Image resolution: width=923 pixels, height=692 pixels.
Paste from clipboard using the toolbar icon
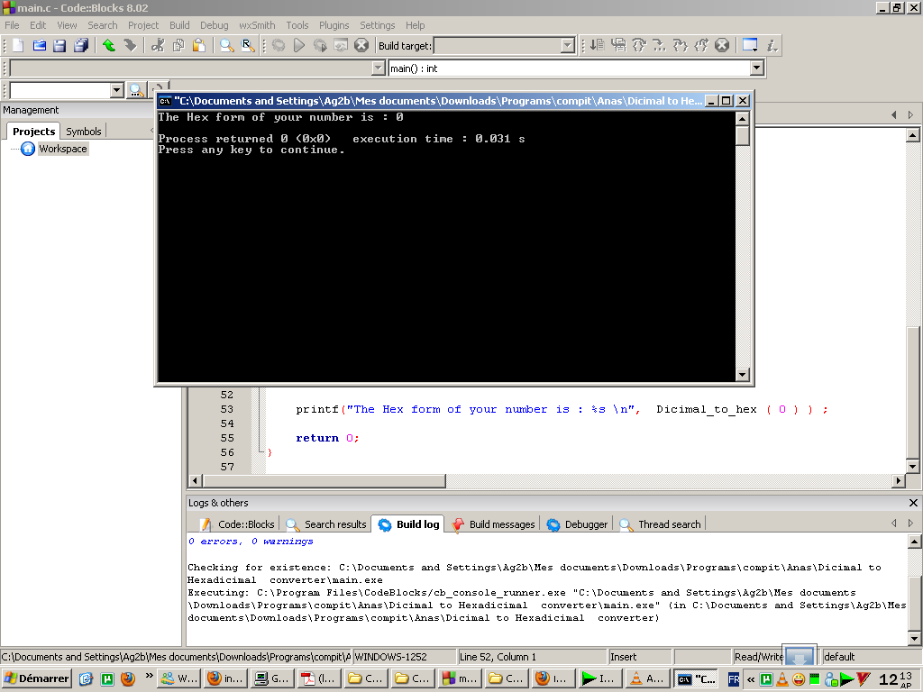point(199,45)
